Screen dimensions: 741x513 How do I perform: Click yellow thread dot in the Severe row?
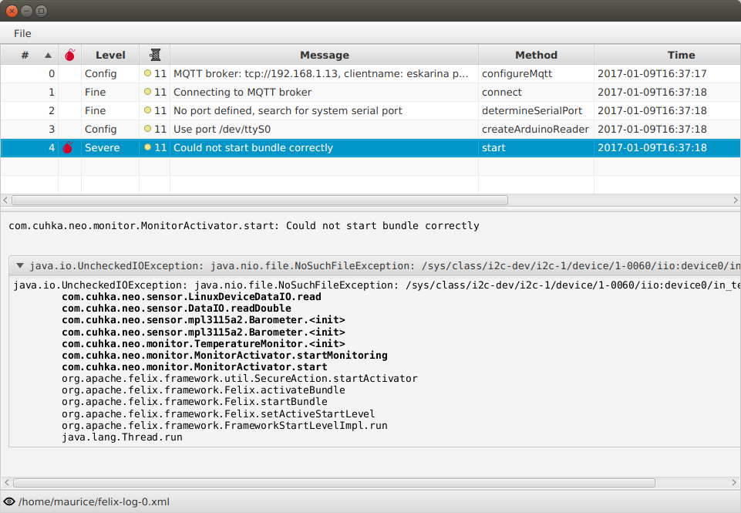(x=147, y=147)
